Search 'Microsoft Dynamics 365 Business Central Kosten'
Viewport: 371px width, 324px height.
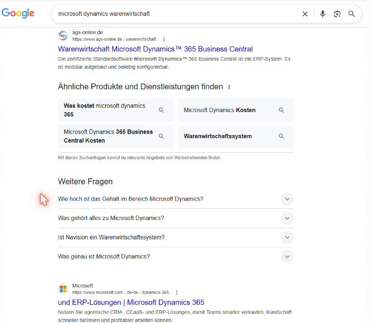click(x=116, y=136)
